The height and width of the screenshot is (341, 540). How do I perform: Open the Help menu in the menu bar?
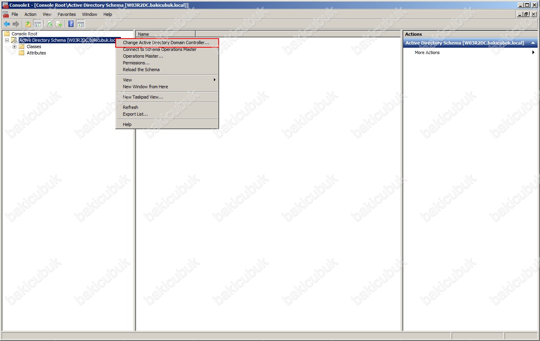click(x=108, y=14)
